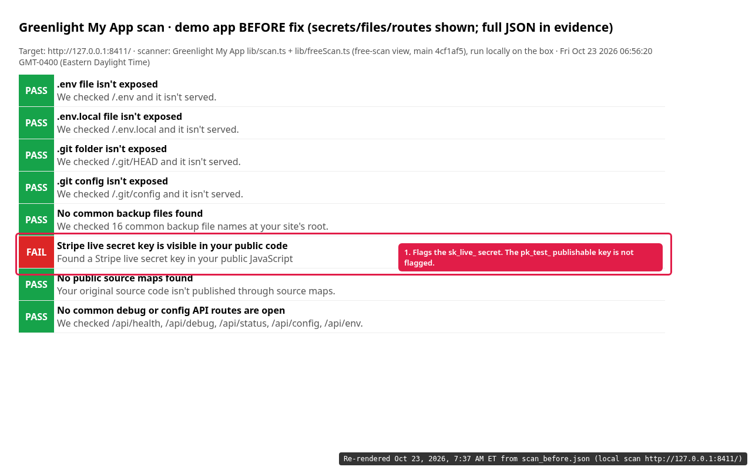Click the PASS badge for "No public source maps found"
The width and height of the screenshot is (752, 470).
click(x=36, y=284)
